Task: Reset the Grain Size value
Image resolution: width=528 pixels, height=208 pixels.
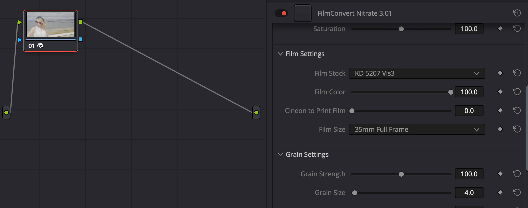Action: [x=517, y=192]
